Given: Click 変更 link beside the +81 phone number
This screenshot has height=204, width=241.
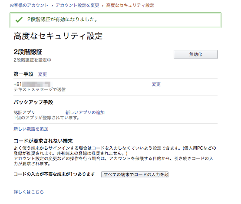Looking at the screenshot, I should coord(156,84).
